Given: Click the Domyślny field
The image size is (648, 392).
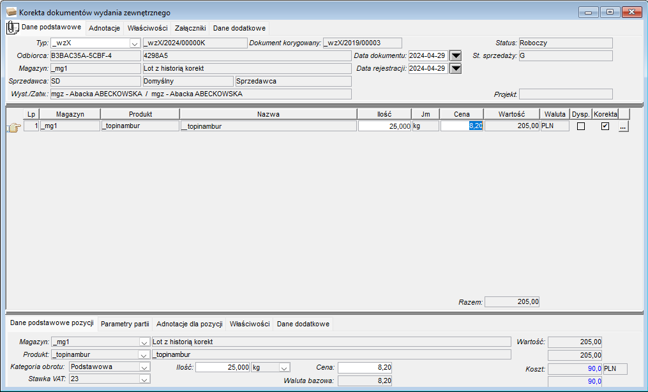Looking at the screenshot, I should pyautogui.click(x=188, y=82).
